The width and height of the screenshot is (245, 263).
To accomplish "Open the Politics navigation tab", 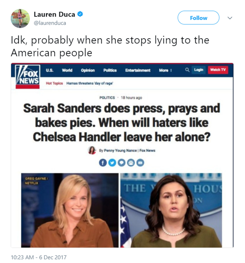I will point(110,70).
